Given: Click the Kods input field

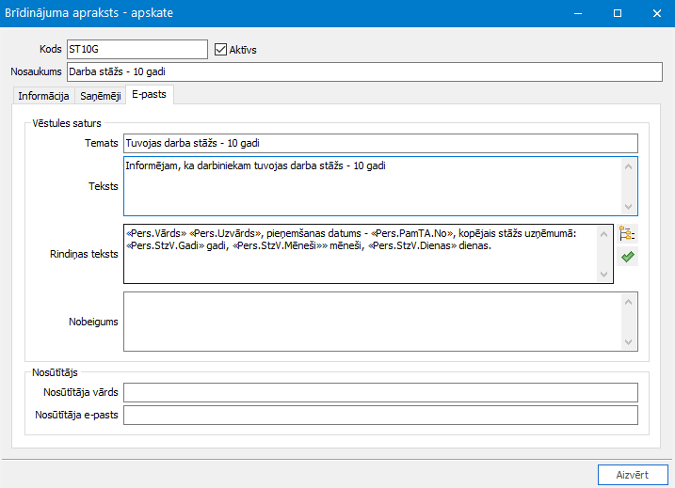Looking at the screenshot, I should point(137,49).
